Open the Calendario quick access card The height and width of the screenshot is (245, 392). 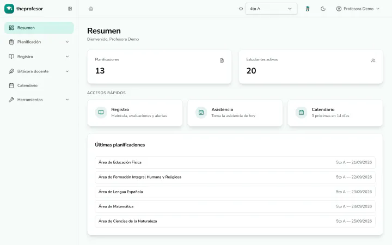pos(335,113)
